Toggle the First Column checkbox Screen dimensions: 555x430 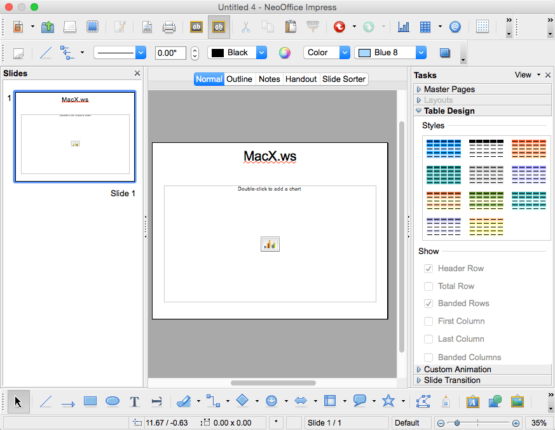[428, 321]
